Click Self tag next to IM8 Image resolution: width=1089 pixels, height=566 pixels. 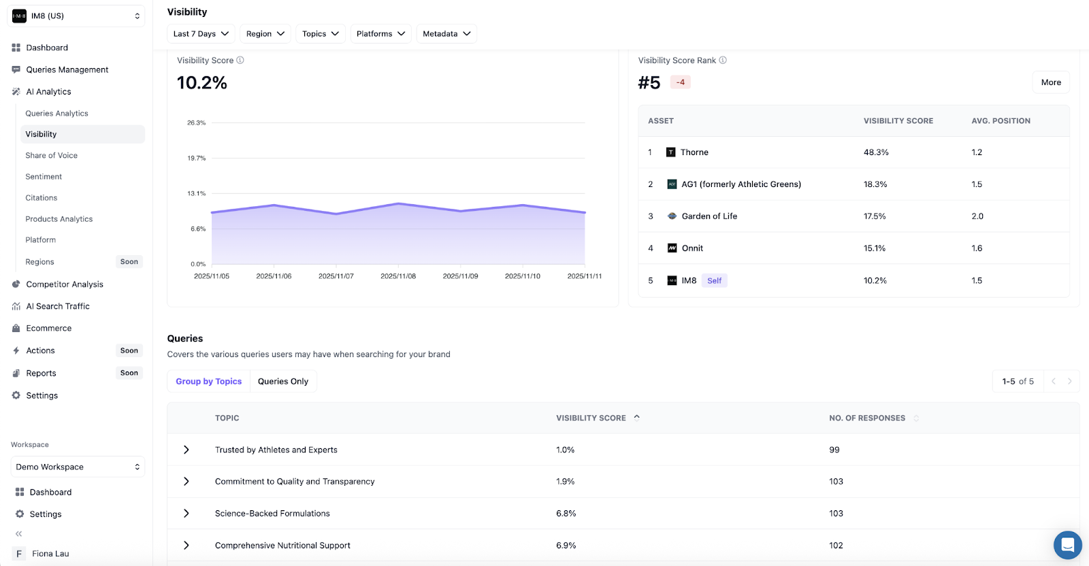point(714,280)
